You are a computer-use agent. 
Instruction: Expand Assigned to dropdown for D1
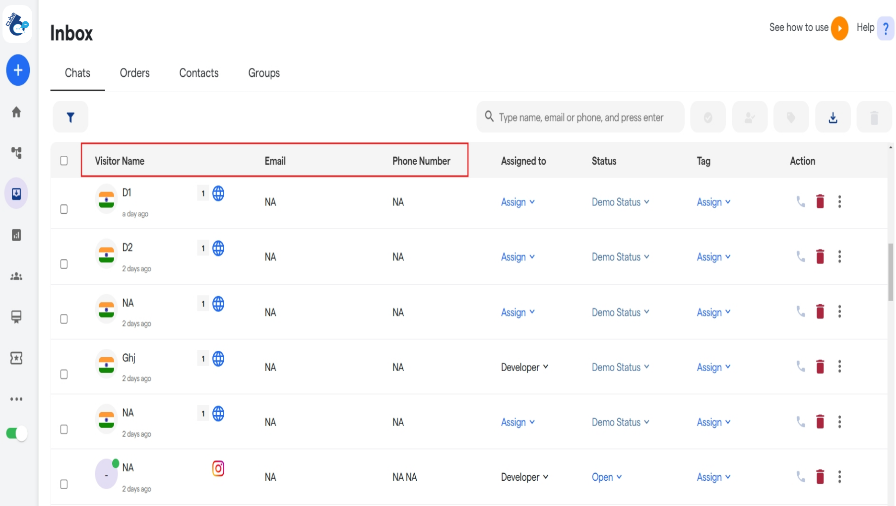517,202
